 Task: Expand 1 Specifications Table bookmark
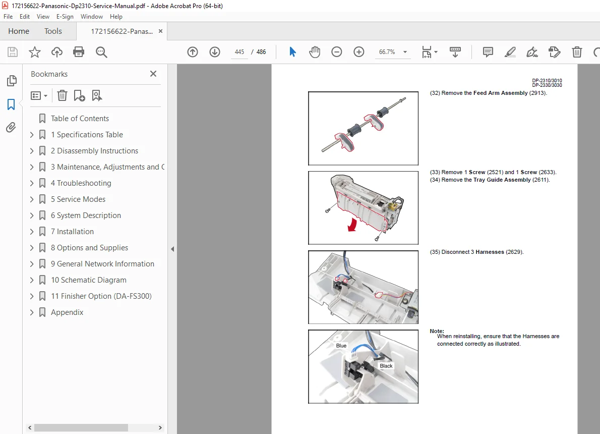click(x=32, y=134)
